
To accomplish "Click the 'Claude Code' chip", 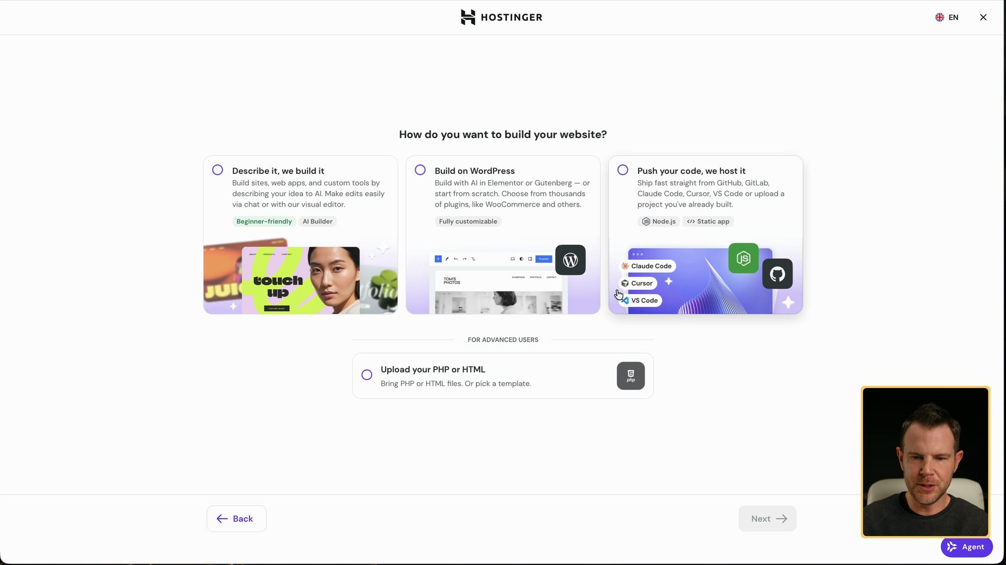I will coord(647,266).
